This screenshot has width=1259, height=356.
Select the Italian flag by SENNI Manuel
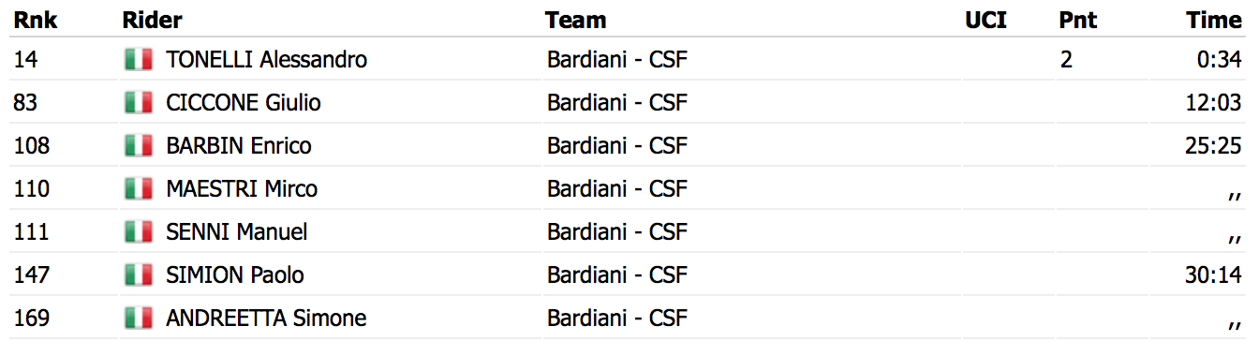click(x=139, y=232)
